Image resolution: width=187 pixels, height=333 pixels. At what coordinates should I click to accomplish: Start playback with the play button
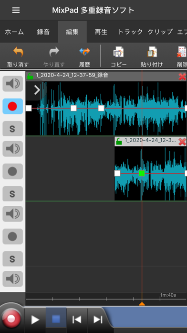click(x=35, y=320)
